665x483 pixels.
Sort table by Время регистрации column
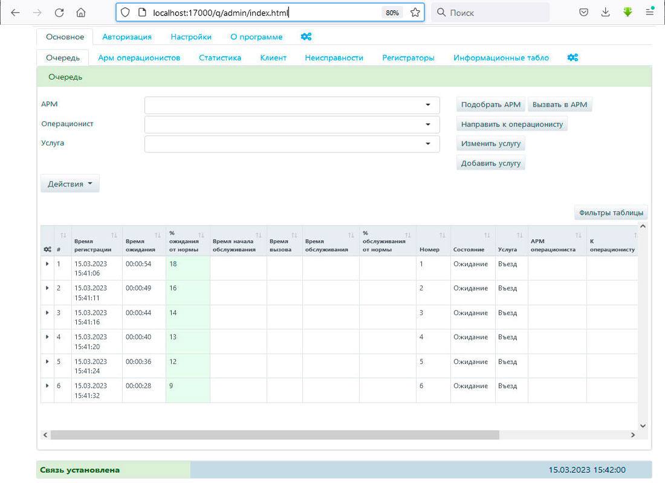[114, 235]
